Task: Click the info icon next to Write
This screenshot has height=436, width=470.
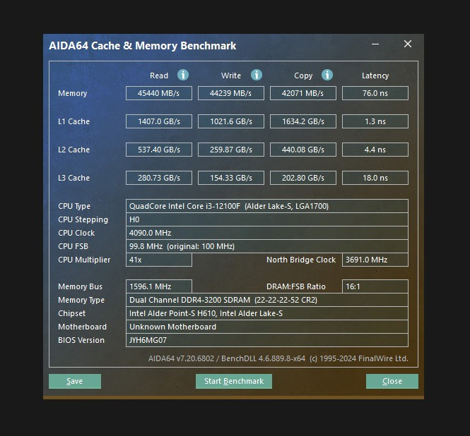Action: pyautogui.click(x=257, y=75)
